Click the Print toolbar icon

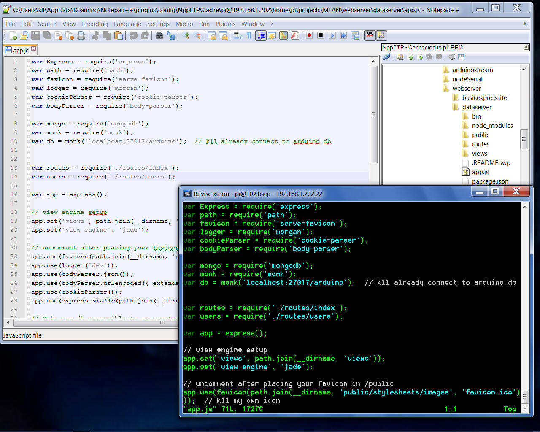pos(81,36)
